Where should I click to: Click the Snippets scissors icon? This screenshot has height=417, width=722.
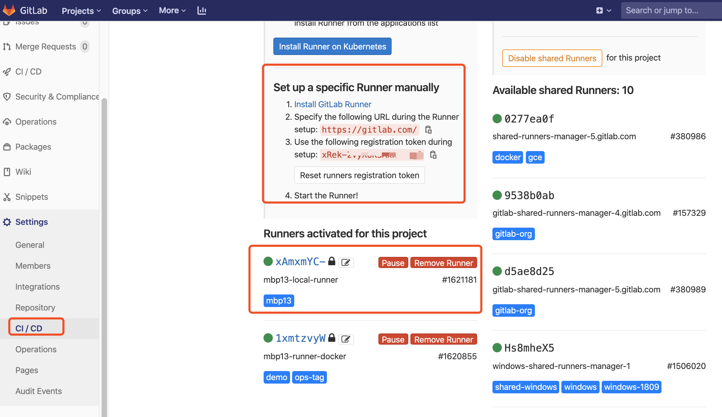click(7, 197)
